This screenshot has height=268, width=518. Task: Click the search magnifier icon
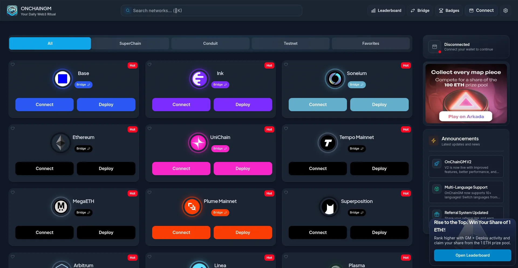(x=128, y=11)
